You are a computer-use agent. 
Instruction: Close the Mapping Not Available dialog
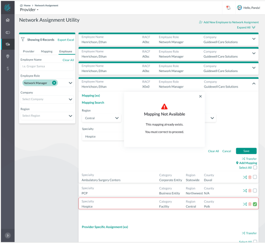[200, 96]
